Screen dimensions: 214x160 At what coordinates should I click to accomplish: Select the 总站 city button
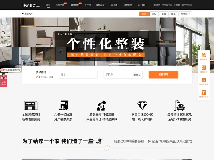point(144,14)
